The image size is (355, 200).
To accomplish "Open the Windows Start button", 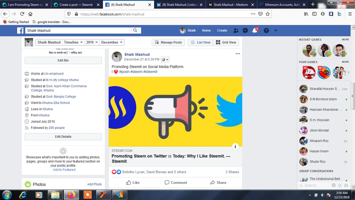I will coord(7,195).
